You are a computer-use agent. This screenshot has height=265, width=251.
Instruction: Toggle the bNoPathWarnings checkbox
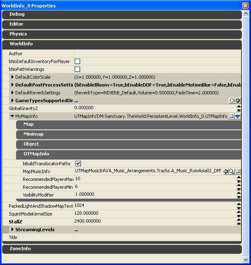coord(77,69)
